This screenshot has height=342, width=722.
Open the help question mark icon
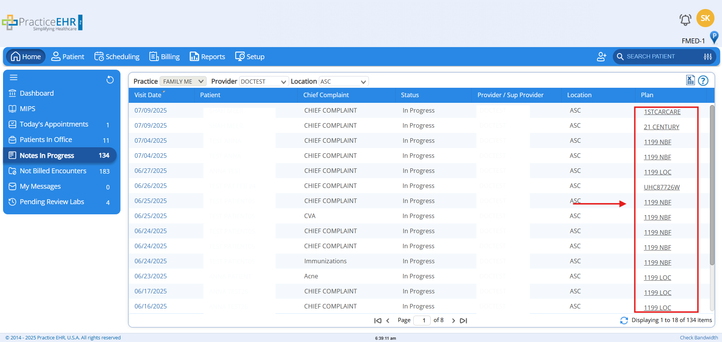point(703,81)
